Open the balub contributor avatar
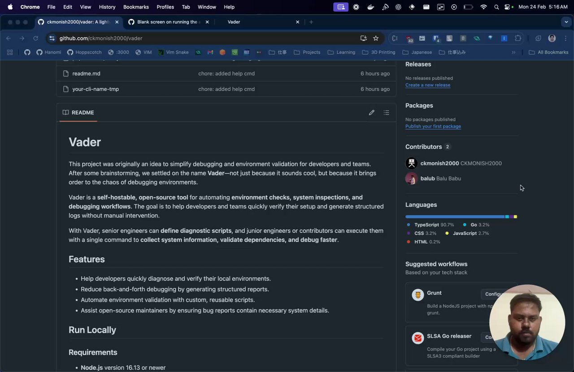574x372 pixels. 411,179
